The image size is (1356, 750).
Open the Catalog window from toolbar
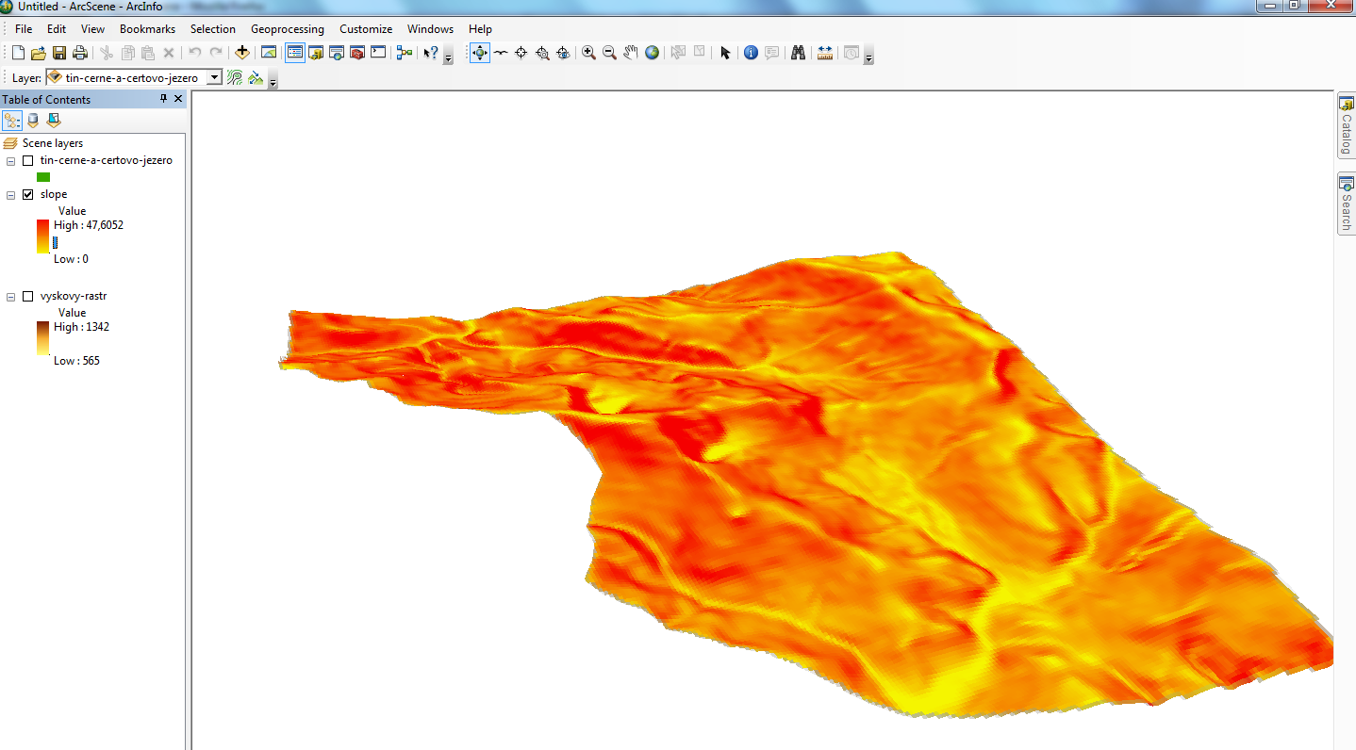(x=316, y=53)
